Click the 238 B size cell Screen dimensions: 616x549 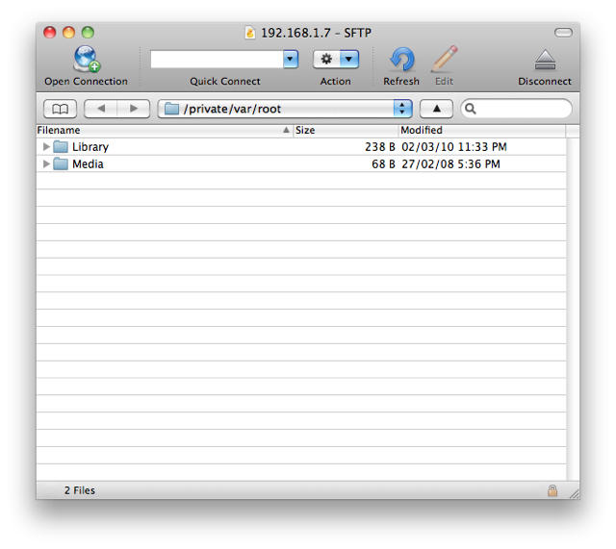point(380,147)
